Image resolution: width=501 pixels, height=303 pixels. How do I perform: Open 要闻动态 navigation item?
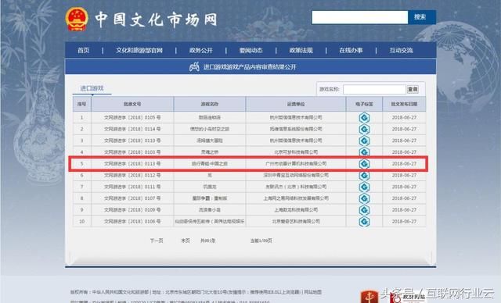point(250,50)
